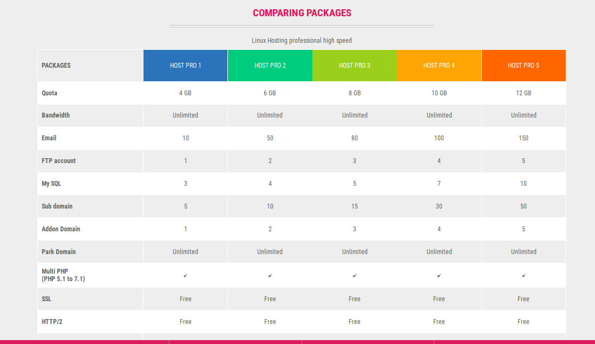The width and height of the screenshot is (595, 344).
Task: Select the HOST PRO 4 package header
Action: 439,66
